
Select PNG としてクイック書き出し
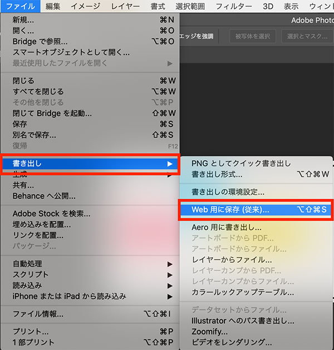pyautogui.click(x=256, y=164)
